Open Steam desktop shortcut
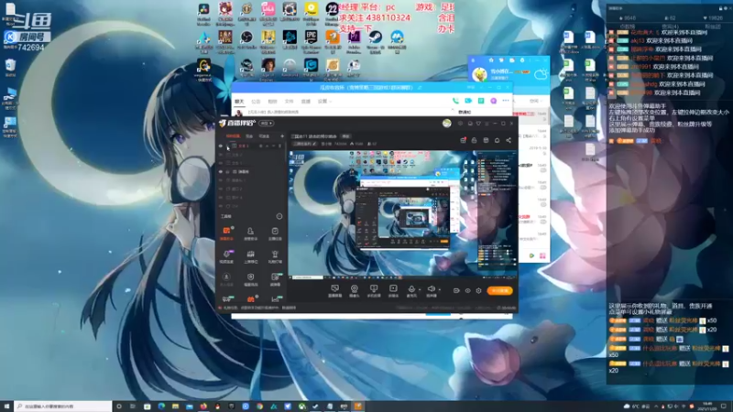733x412 pixels. [x=376, y=41]
